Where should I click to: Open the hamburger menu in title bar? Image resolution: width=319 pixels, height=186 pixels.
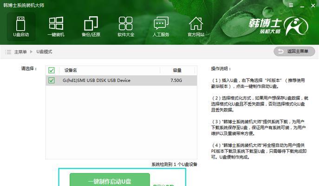(291, 5)
